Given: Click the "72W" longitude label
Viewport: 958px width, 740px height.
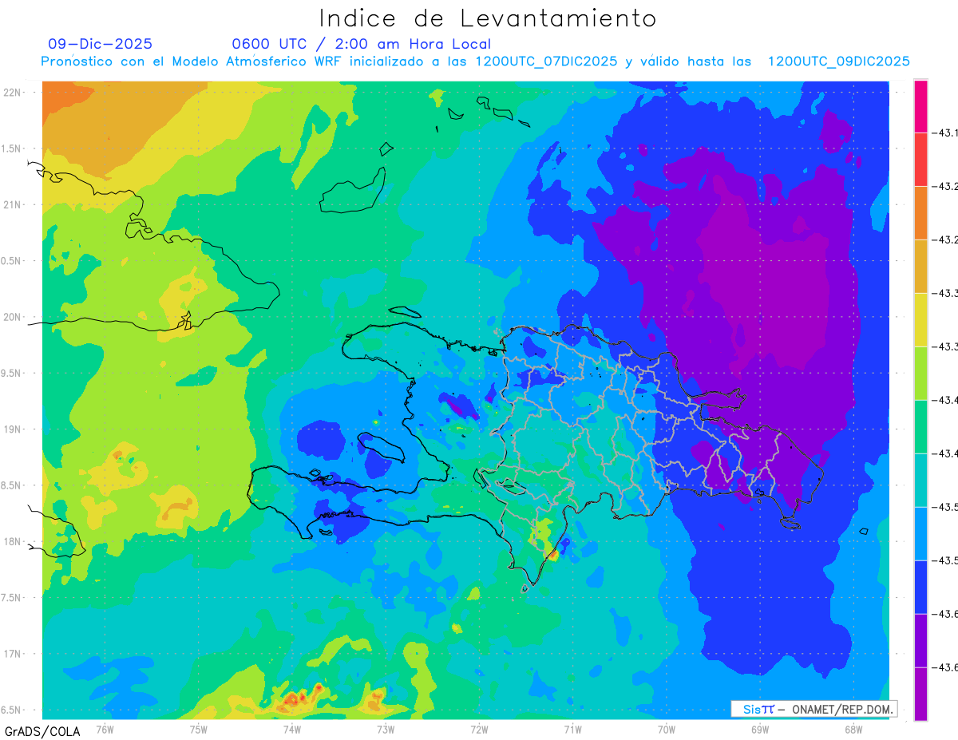Looking at the screenshot, I should [x=479, y=729].
